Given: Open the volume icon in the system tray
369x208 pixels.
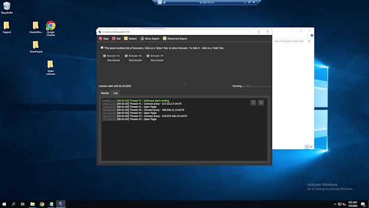Looking at the screenshot, I should [x=344, y=204].
